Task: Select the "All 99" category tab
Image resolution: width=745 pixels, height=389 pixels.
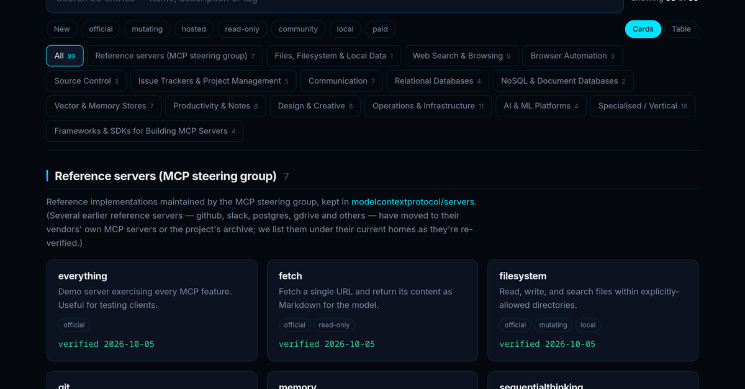Action: coord(65,56)
